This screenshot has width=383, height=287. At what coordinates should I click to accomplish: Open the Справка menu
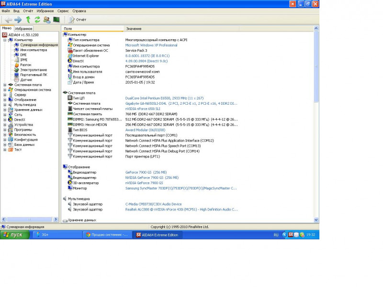79,11
